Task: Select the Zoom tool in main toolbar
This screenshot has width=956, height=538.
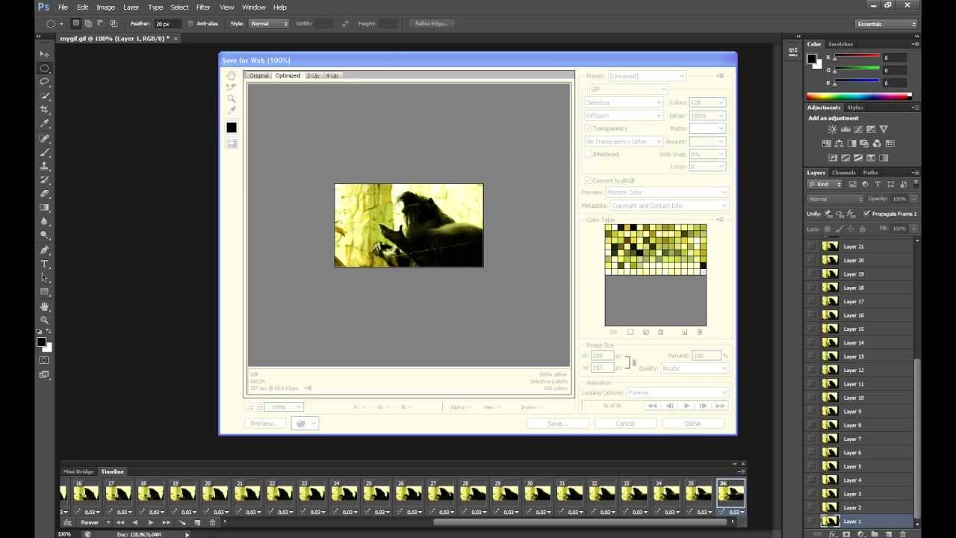Action: point(45,320)
